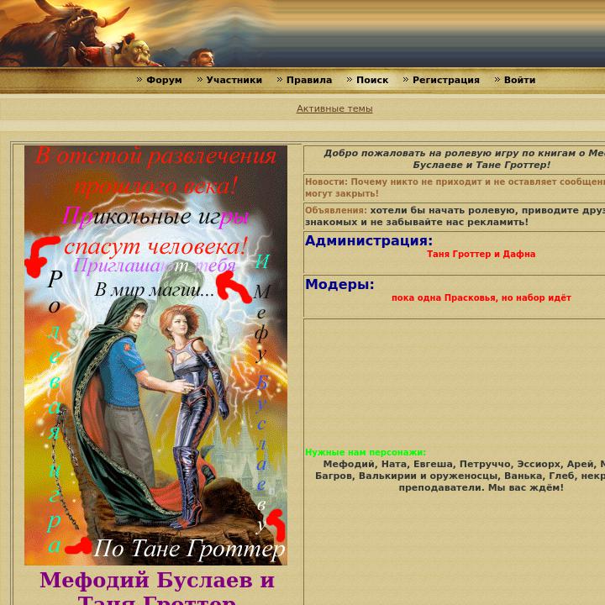Click the double-arrow icon before Участники
Screen dimensions: 605x605
click(x=199, y=80)
